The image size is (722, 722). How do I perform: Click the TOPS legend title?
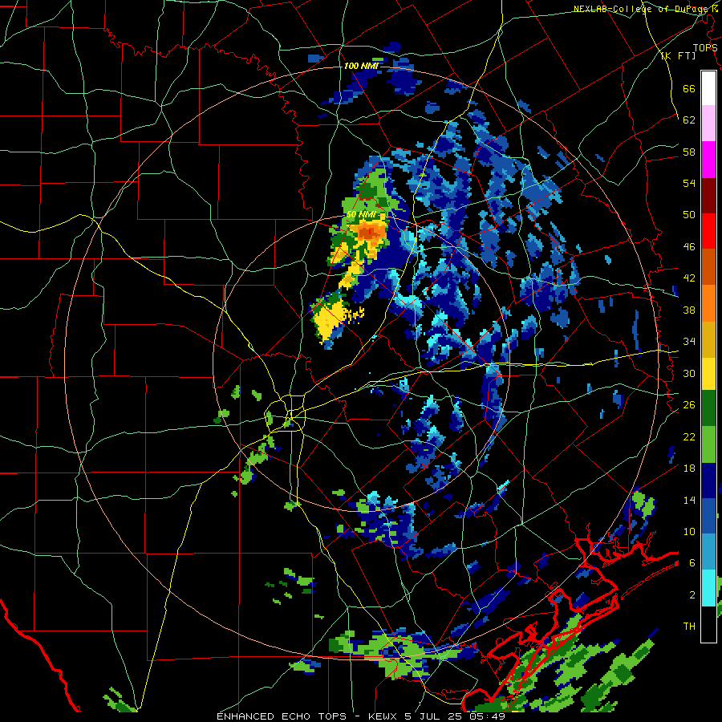click(x=705, y=47)
